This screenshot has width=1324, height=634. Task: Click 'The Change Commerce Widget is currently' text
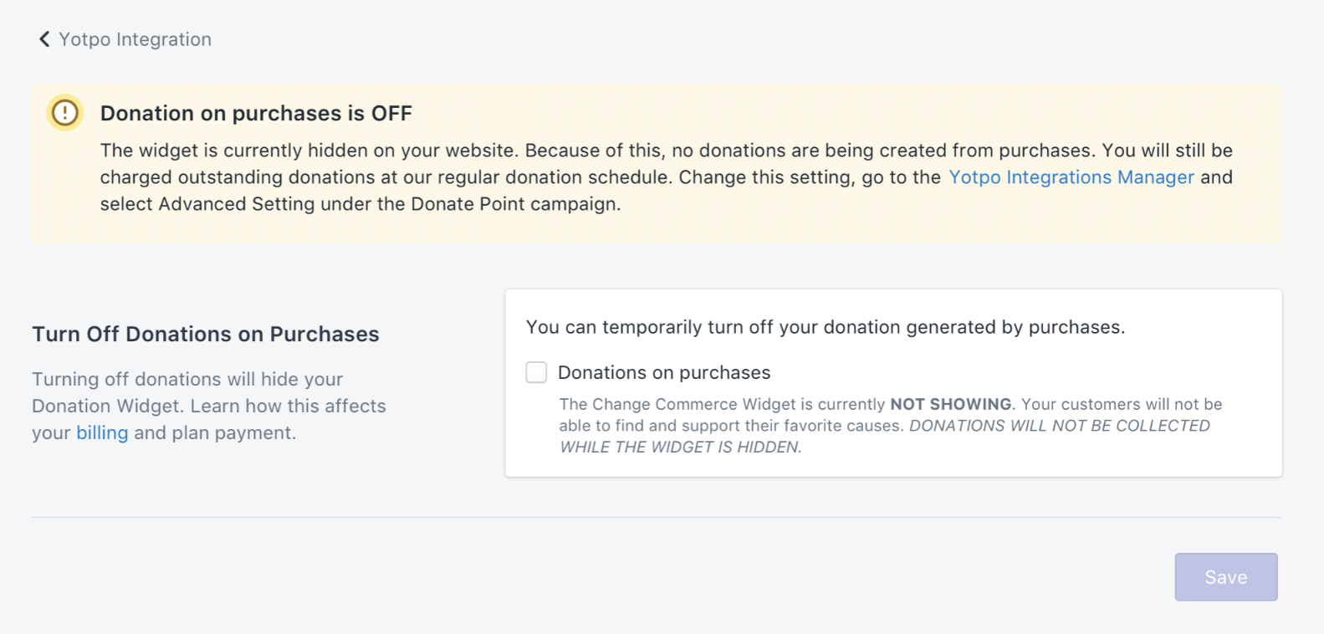[723, 404]
